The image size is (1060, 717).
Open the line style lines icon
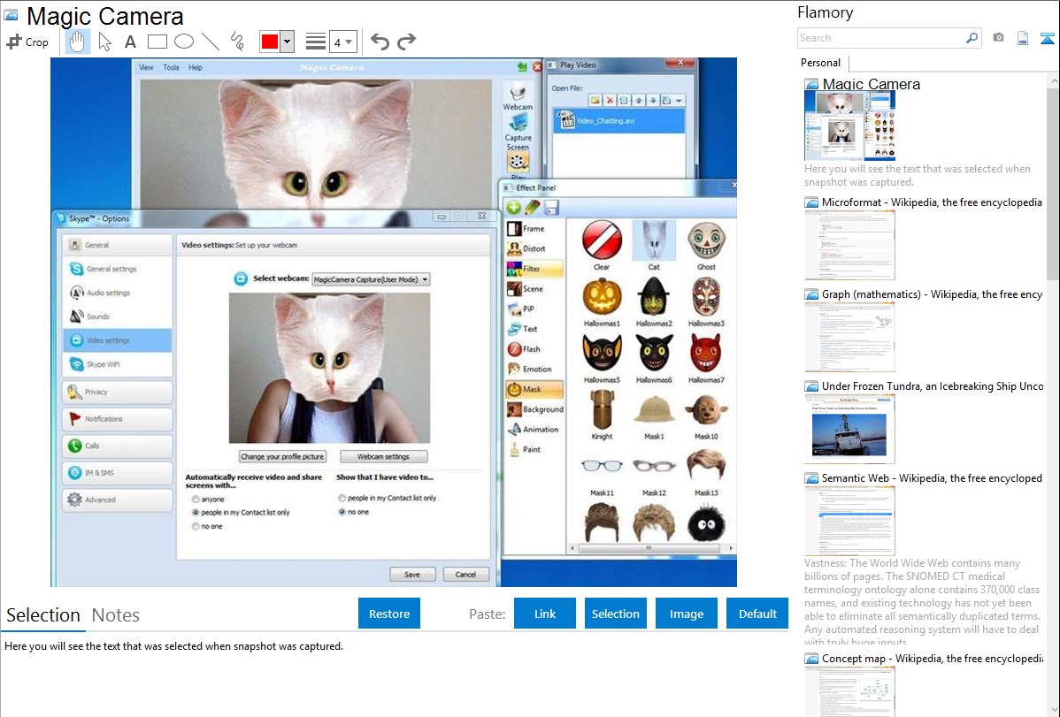pos(315,42)
